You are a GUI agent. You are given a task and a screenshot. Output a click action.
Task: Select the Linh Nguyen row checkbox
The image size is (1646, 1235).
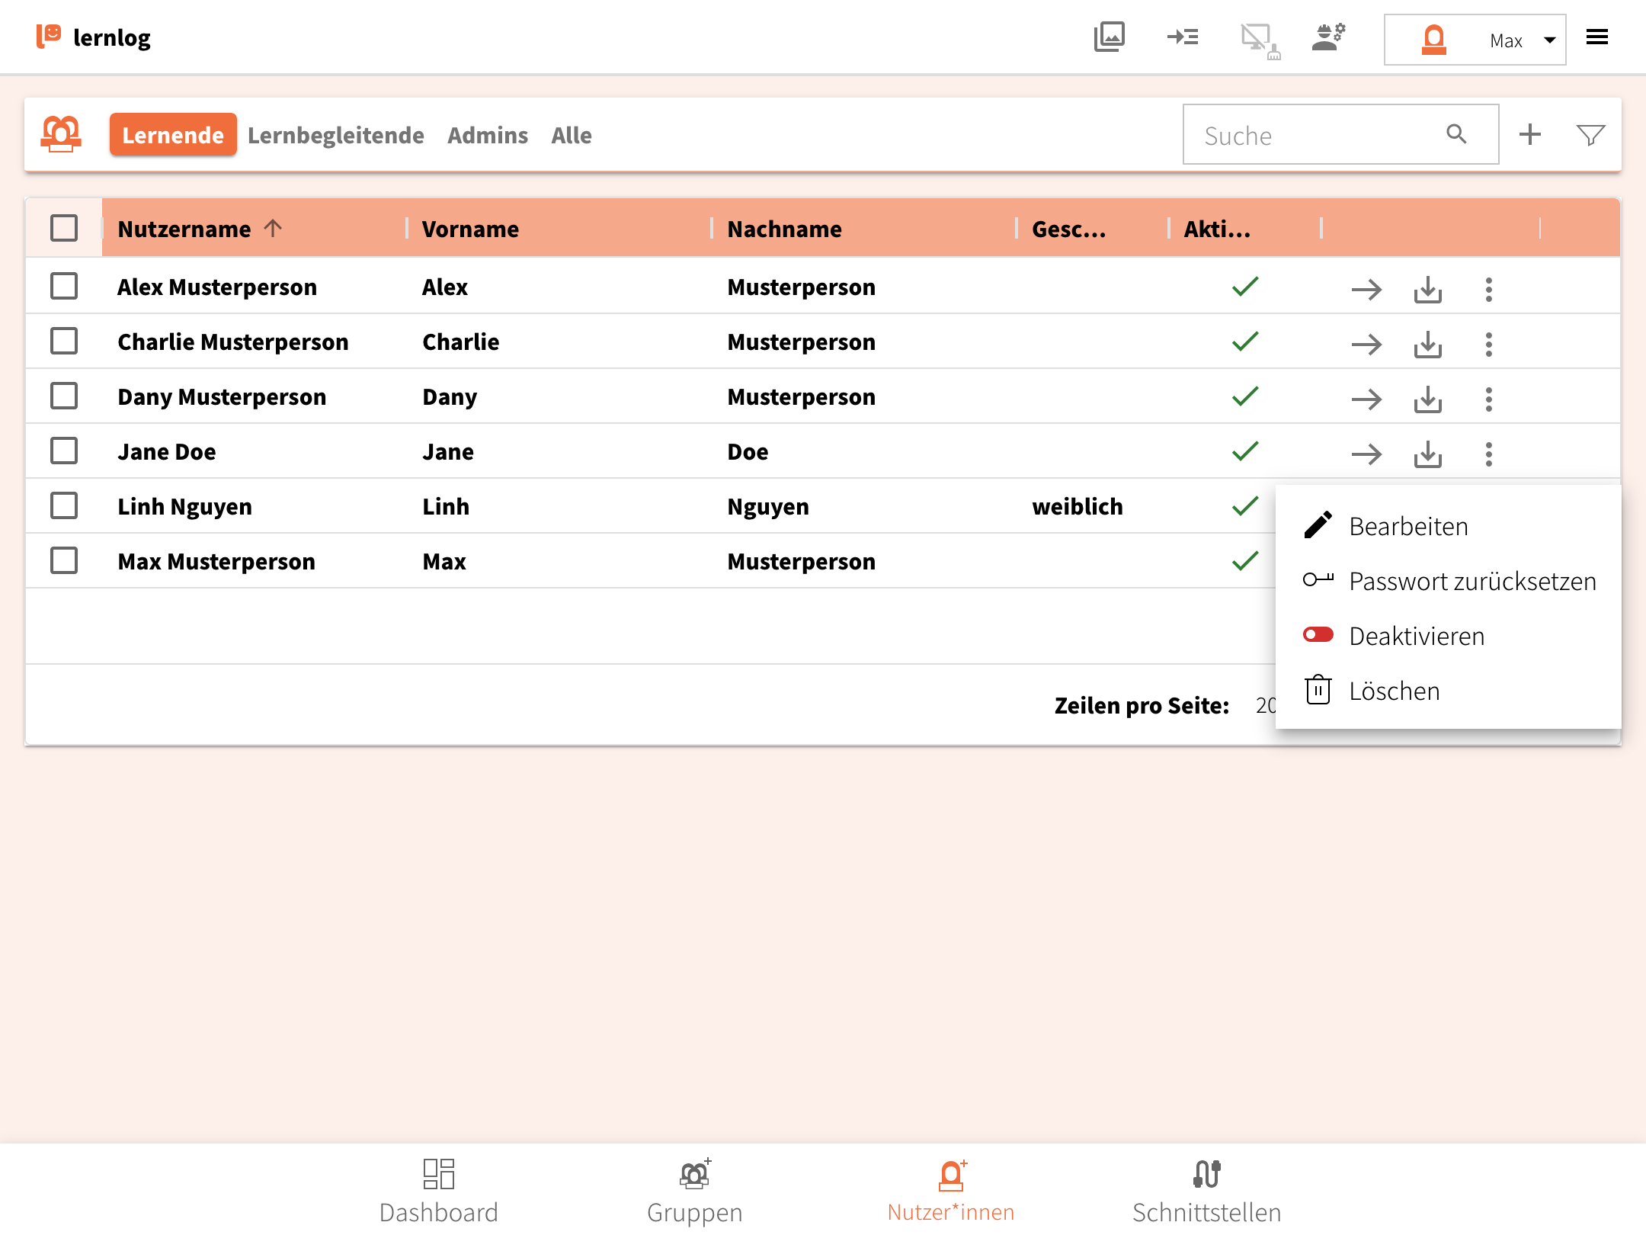[x=64, y=505]
